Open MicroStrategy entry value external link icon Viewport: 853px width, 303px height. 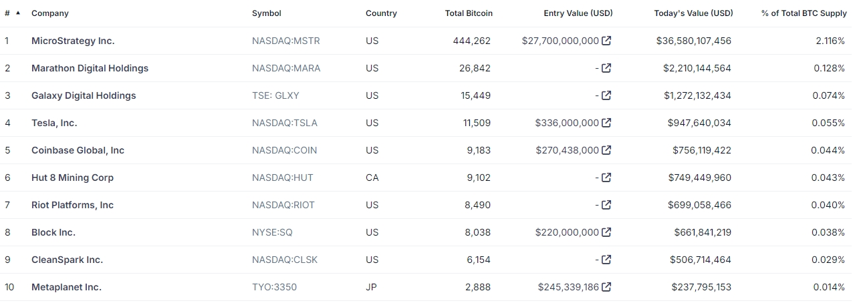[x=606, y=41]
